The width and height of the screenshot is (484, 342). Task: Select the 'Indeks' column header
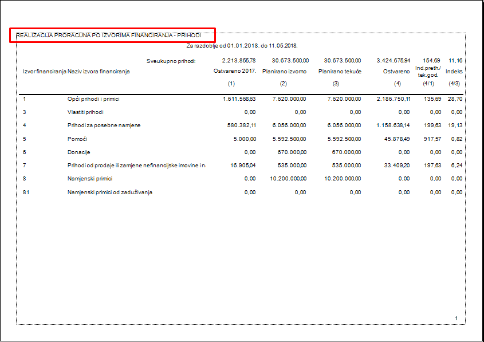click(x=454, y=72)
